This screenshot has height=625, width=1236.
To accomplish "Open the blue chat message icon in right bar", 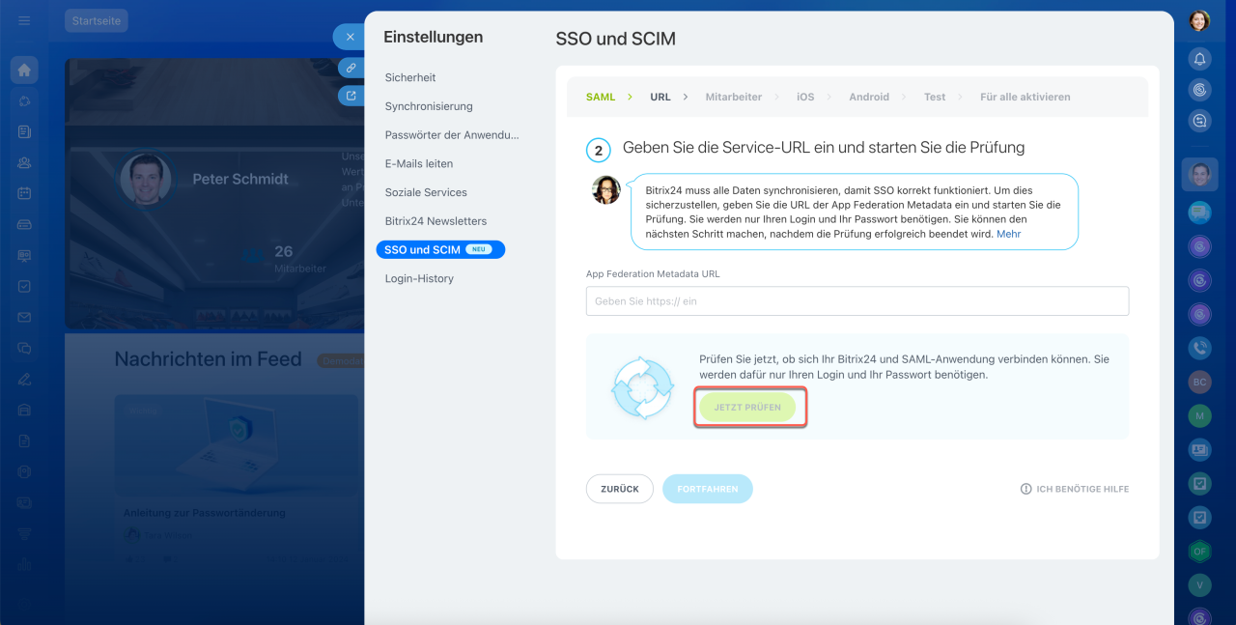I will [x=1199, y=212].
